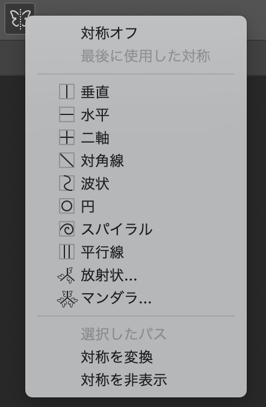Click the マンダラ... text label

coord(116,298)
